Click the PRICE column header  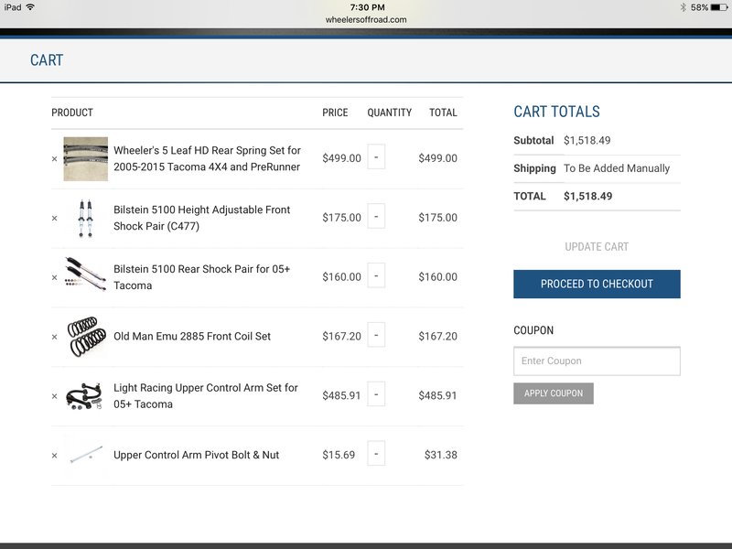tap(335, 113)
